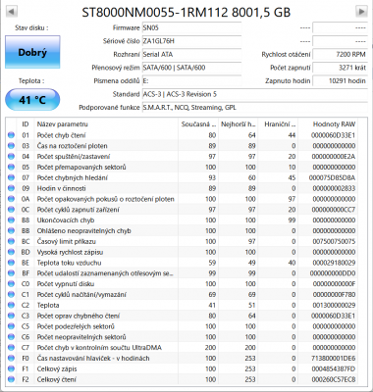Click the status dot for row BD
Screen dimensions: 373x392
(x=11, y=252)
